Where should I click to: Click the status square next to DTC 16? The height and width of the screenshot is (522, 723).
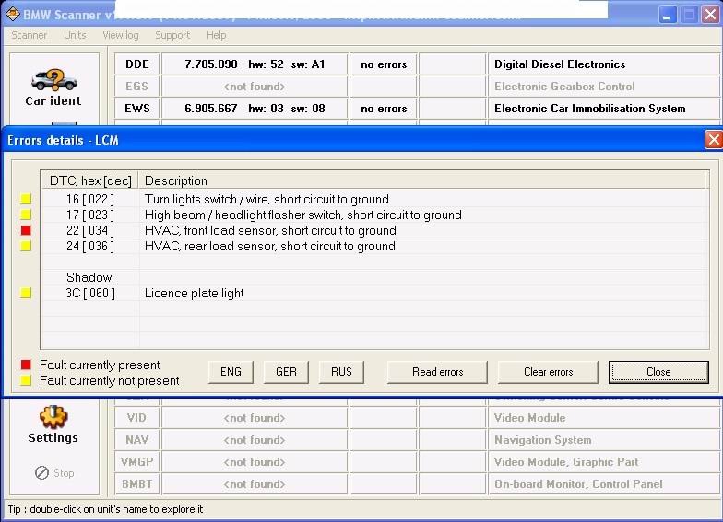(26, 199)
